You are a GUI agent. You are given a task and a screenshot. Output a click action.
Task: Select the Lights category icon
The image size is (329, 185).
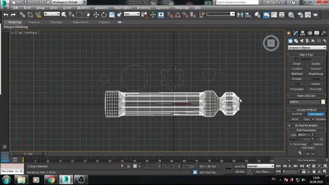(302, 41)
